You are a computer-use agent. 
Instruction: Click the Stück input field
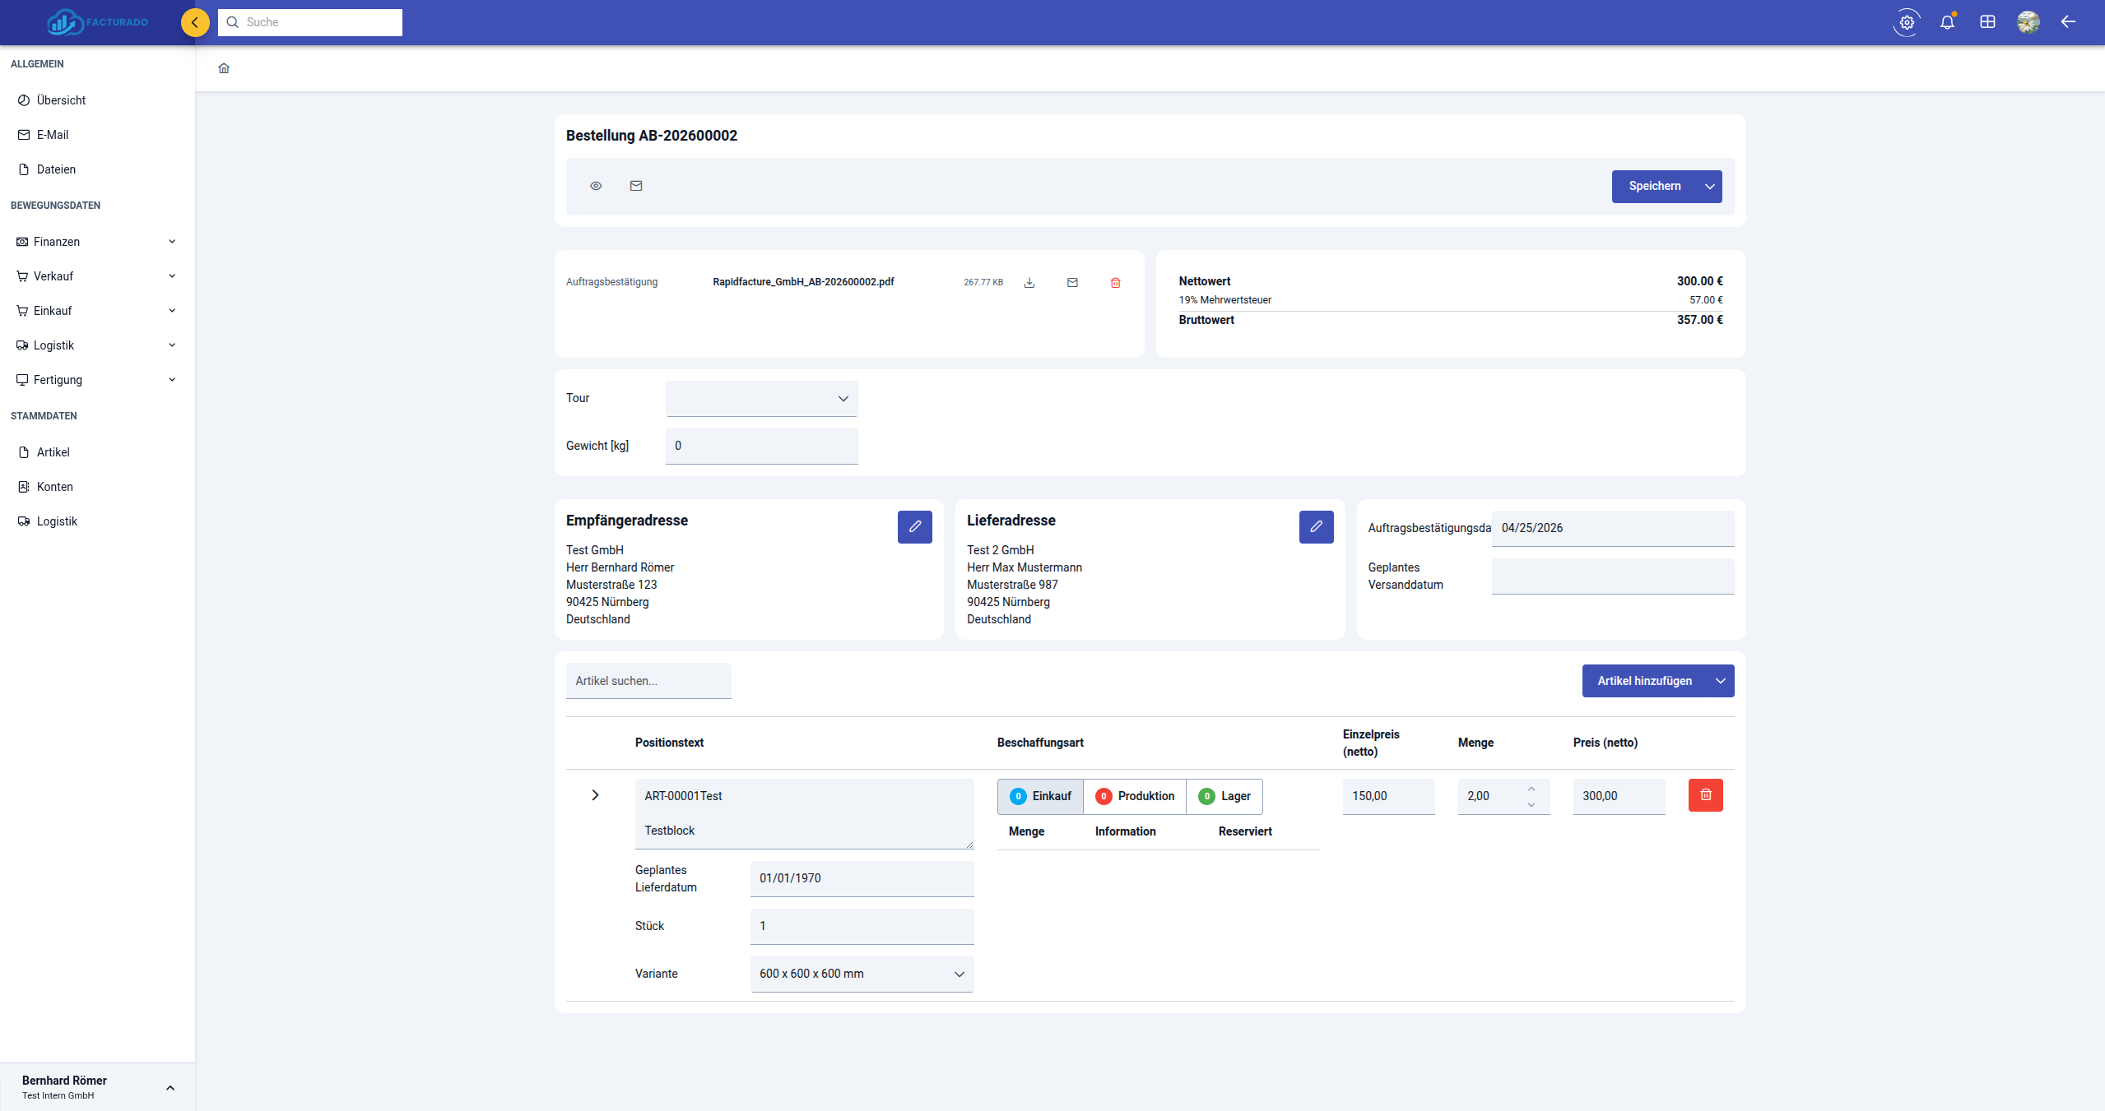[x=862, y=927]
